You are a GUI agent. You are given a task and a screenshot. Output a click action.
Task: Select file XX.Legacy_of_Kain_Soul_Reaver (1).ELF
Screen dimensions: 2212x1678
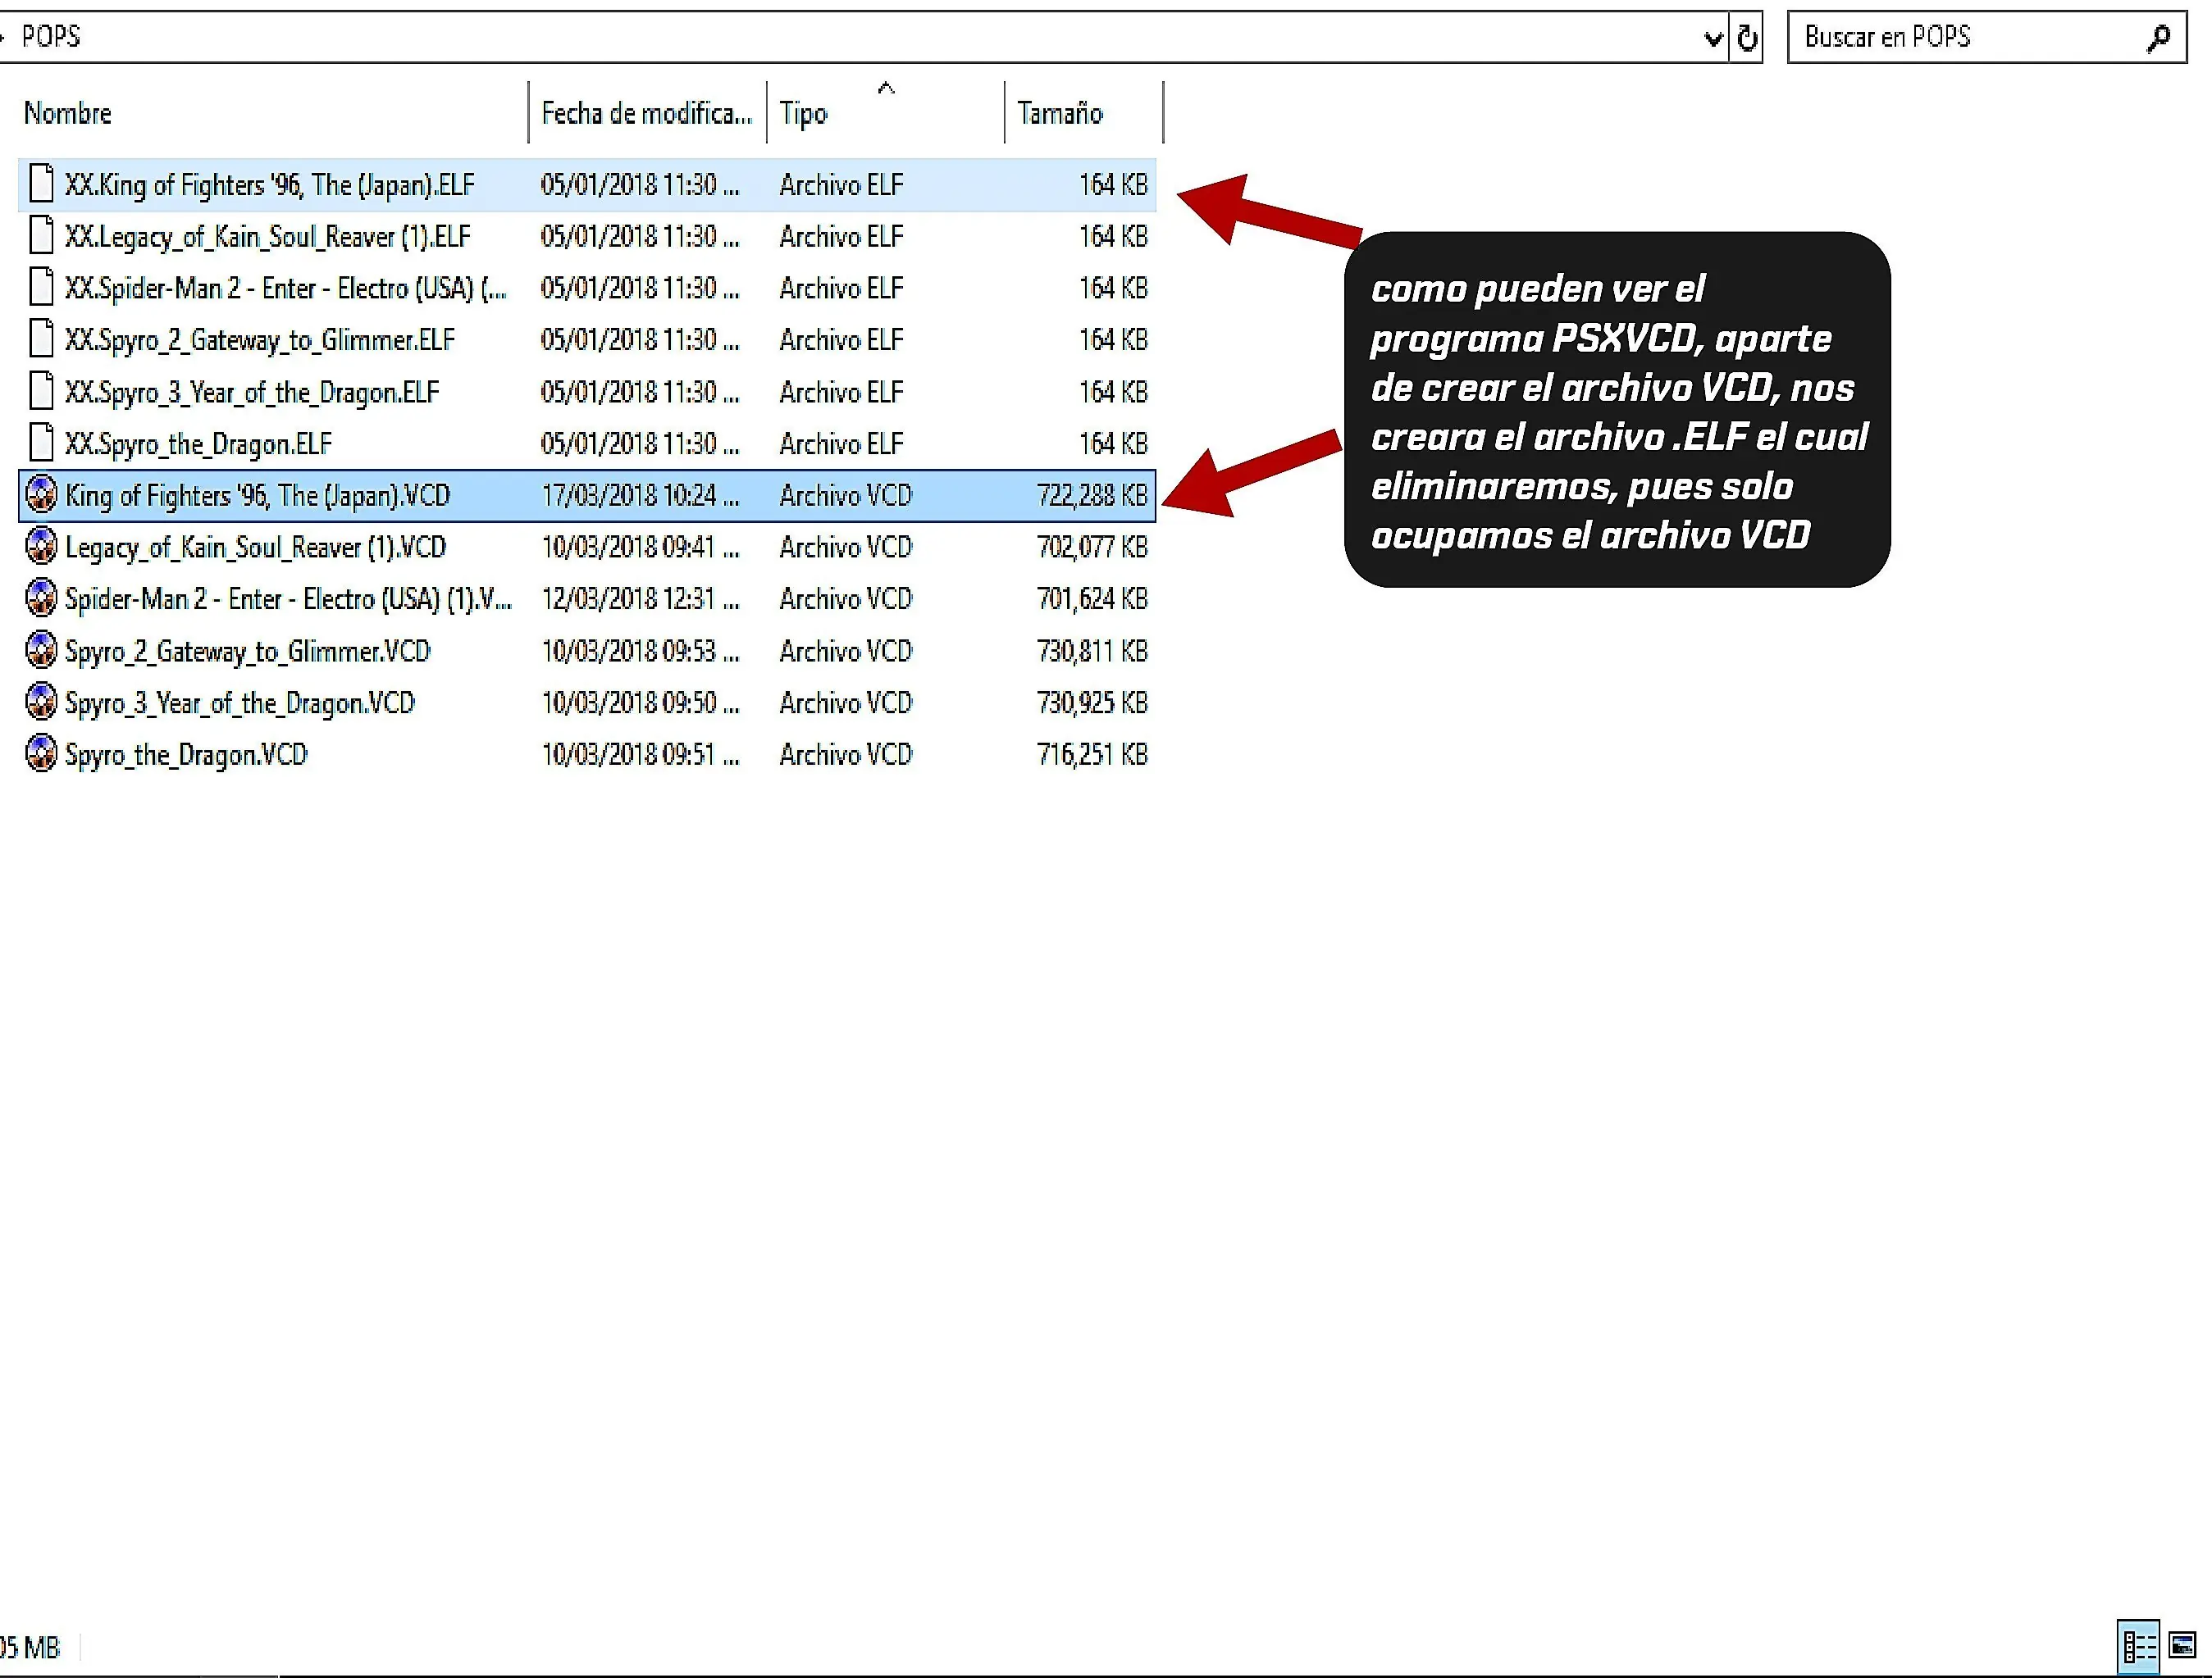[587, 236]
